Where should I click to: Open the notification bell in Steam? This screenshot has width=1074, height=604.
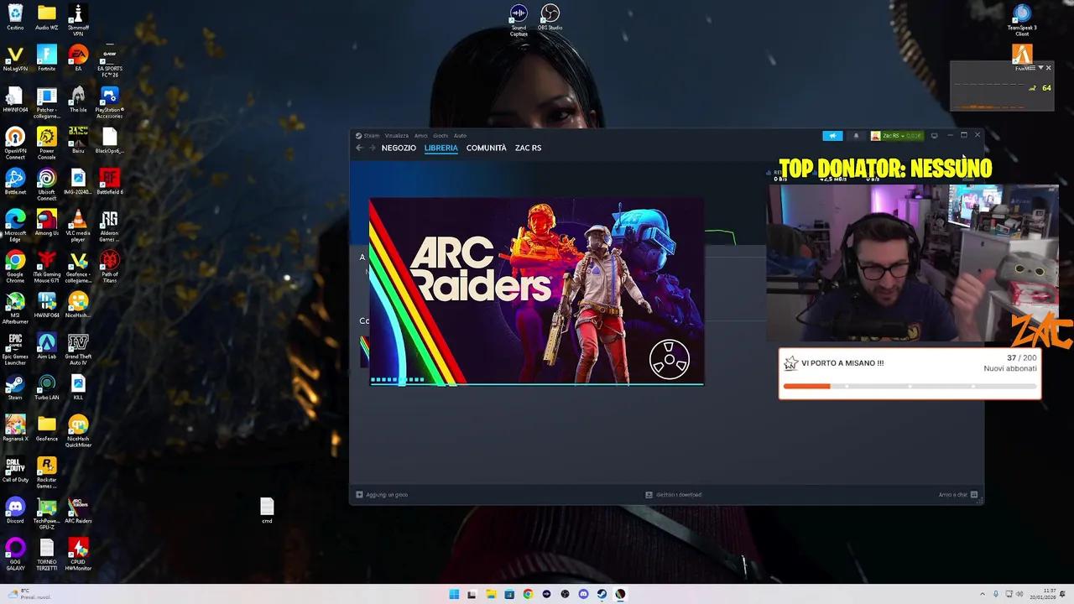click(857, 135)
